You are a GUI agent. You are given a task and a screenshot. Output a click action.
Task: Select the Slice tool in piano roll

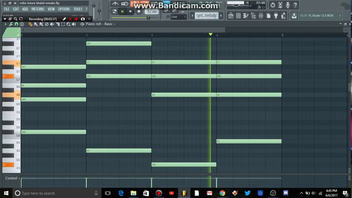point(58,24)
